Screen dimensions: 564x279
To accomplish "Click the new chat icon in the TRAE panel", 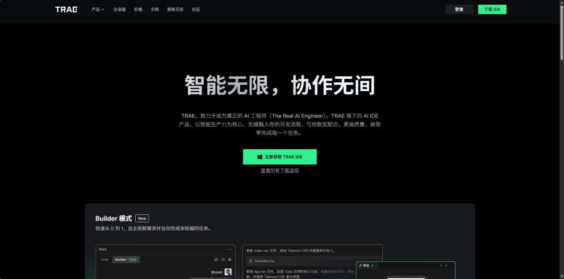I will click(216, 260).
